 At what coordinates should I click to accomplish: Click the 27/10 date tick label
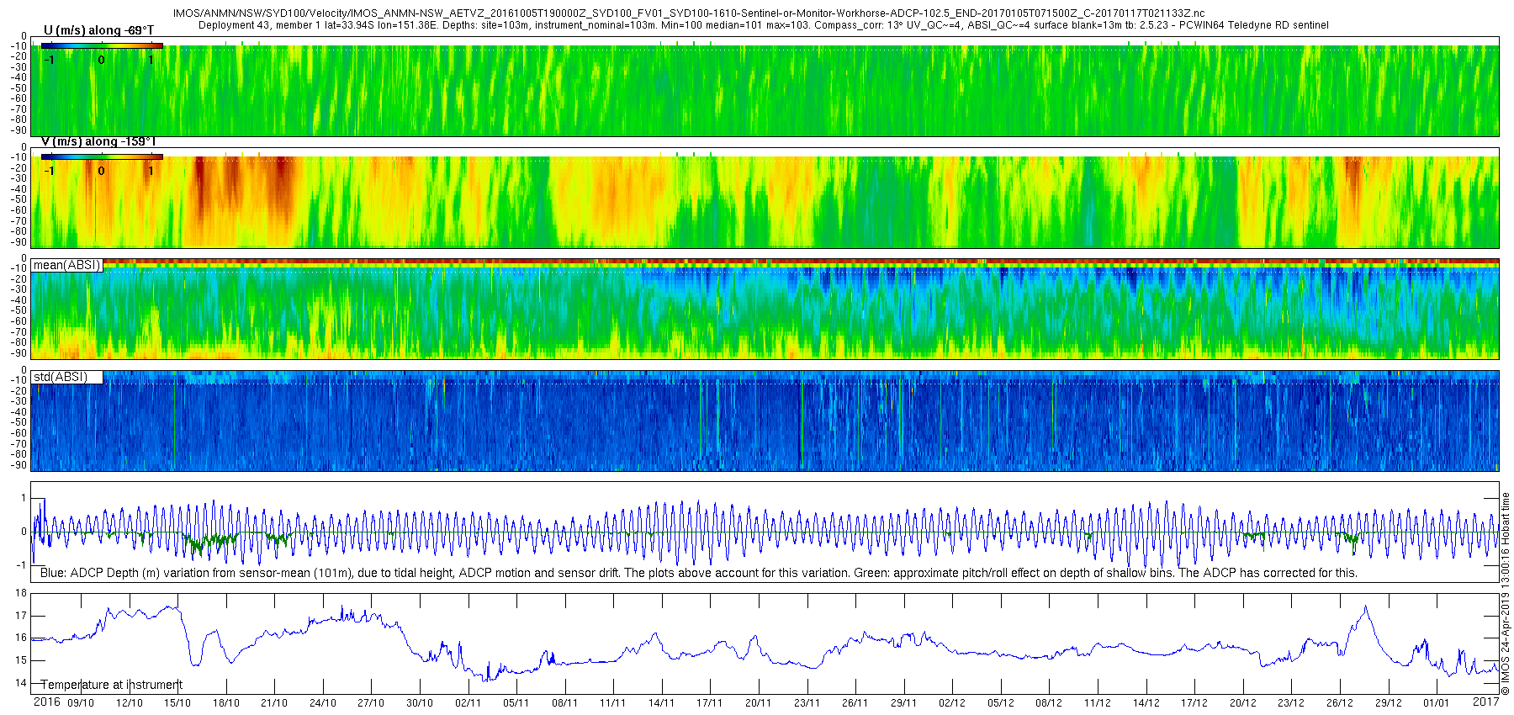371,703
